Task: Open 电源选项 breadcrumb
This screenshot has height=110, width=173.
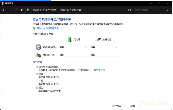Action: tap(64, 10)
